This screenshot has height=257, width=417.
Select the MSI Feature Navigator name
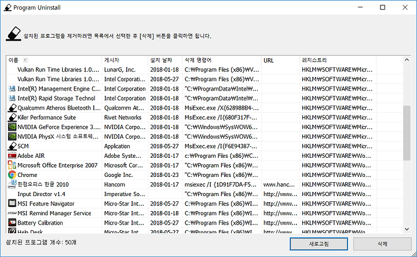46,204
